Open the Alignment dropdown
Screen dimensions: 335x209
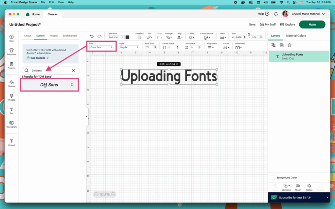211,48
